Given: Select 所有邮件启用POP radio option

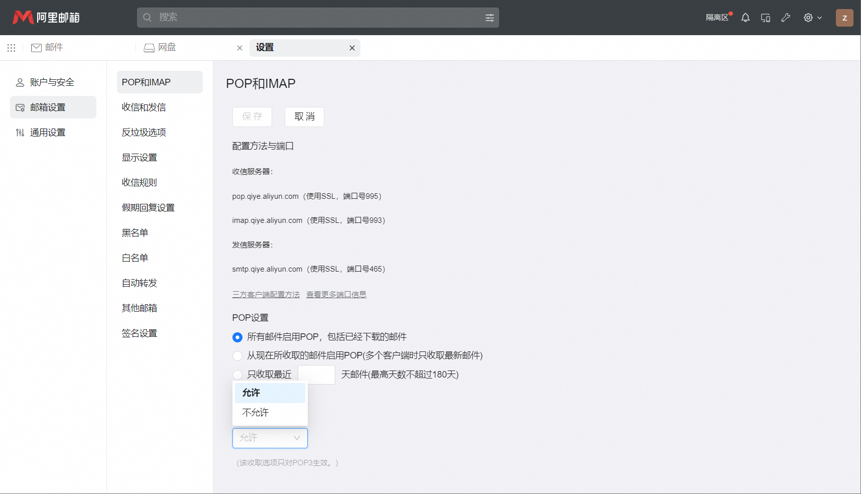Looking at the screenshot, I should point(237,337).
